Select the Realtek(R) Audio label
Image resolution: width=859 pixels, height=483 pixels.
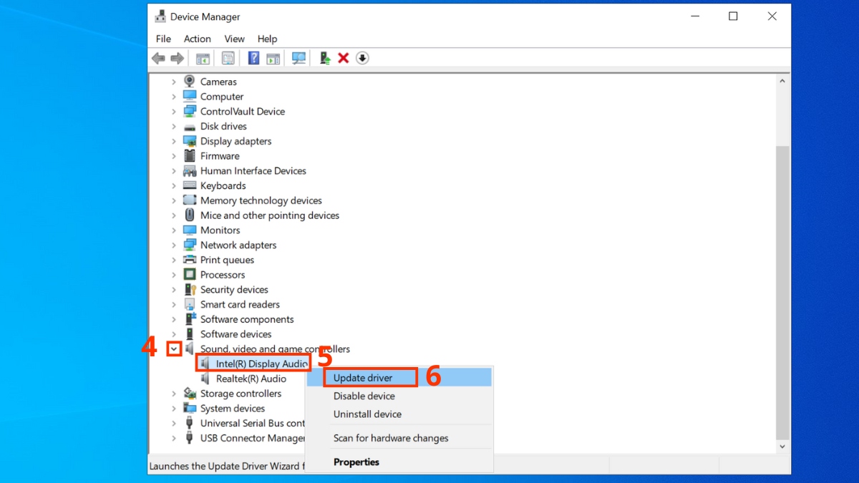pos(251,379)
